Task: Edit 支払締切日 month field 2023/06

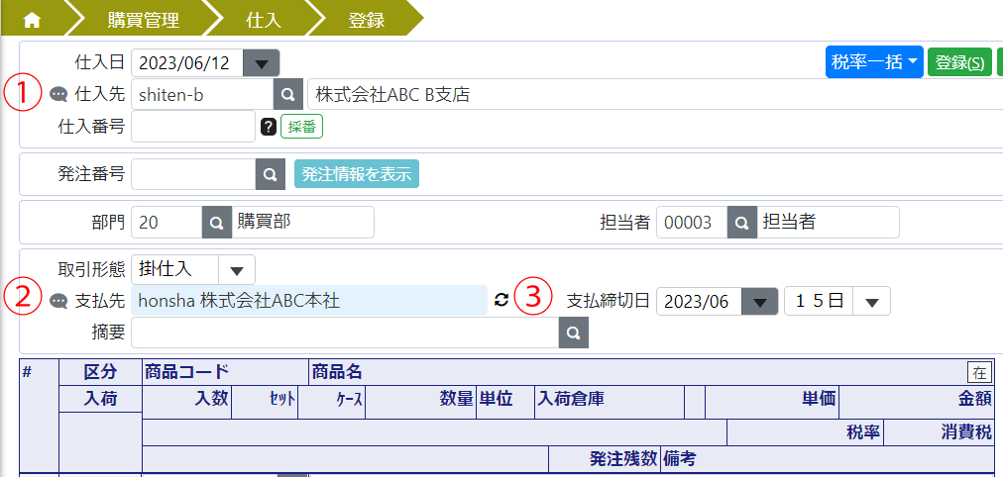Action: [699, 301]
